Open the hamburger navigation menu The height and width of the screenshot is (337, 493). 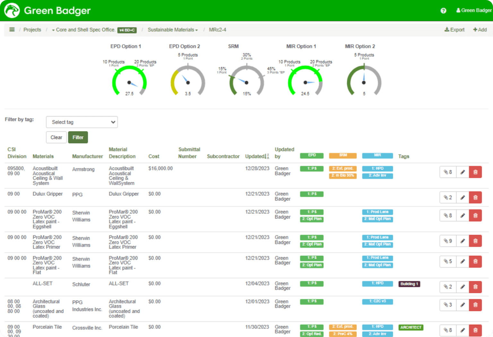coord(12,29)
